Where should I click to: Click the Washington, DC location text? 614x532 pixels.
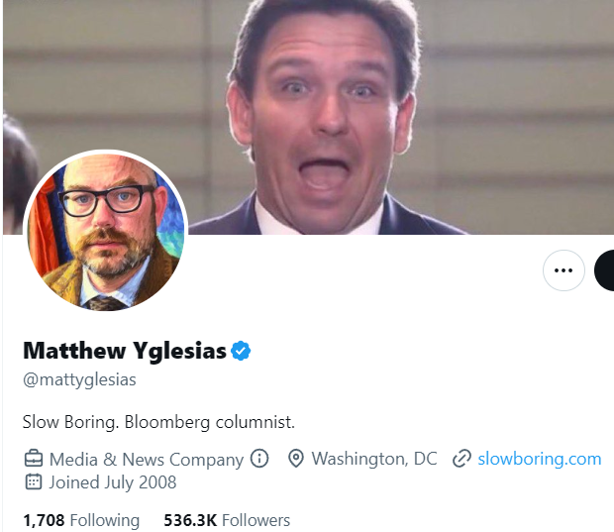[x=374, y=459]
